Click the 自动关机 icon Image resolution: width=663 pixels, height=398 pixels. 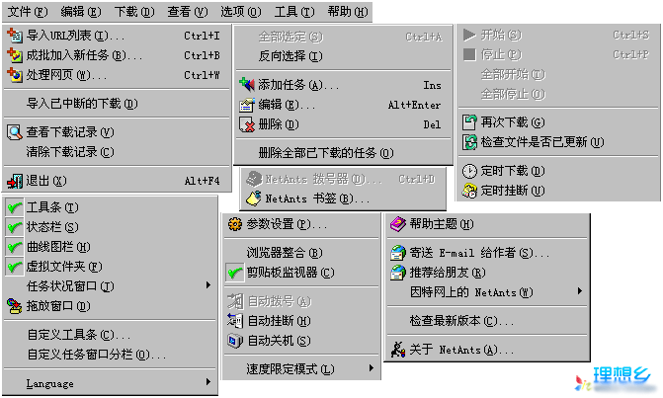point(235,340)
